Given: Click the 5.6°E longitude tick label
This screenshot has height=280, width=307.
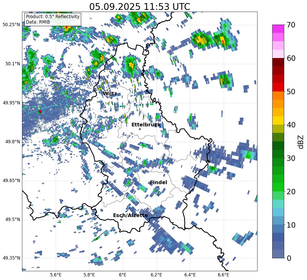Looking at the screenshot, I should point(56,275).
